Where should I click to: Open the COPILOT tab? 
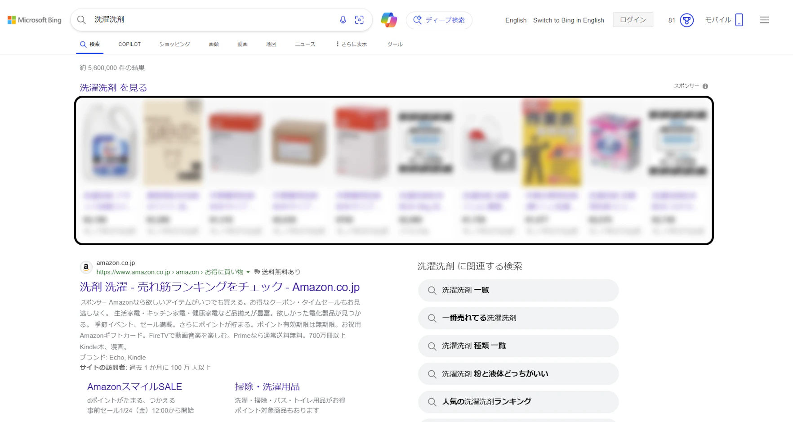point(129,44)
